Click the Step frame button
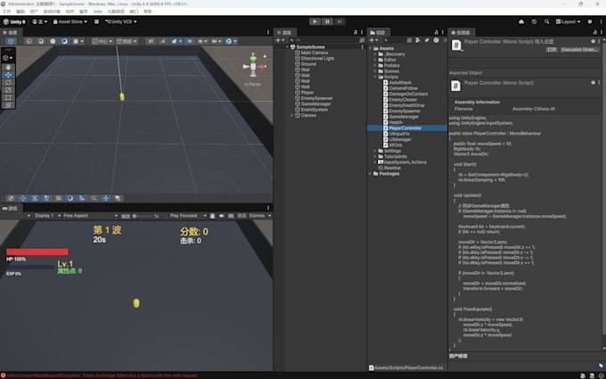Image resolution: width=606 pixels, height=379 pixels. 340,21
